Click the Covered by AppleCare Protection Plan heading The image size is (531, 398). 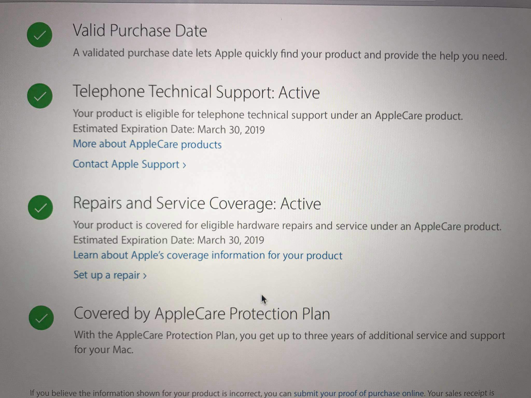pos(202,314)
